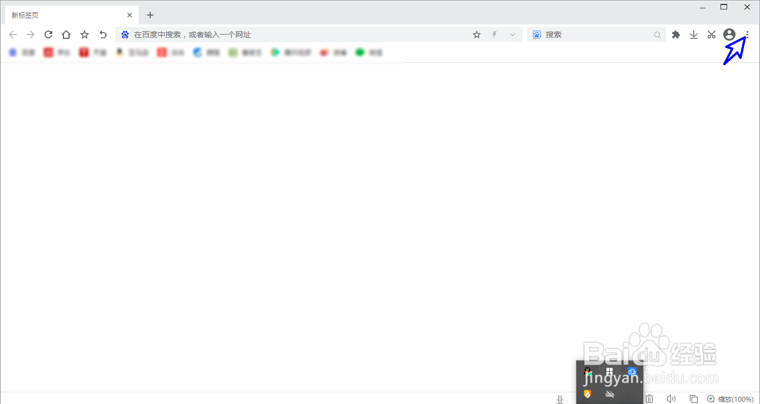Open favorites star left of the address bar
760x404 pixels.
(x=85, y=35)
